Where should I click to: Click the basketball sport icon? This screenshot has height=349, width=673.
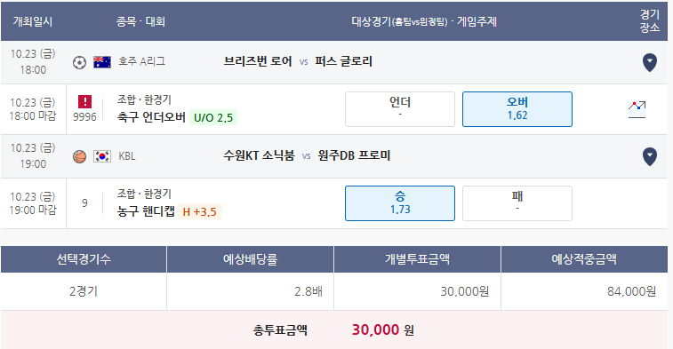point(79,156)
